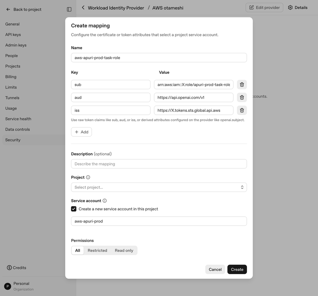Click the Project info icon
318x296 pixels.
tap(88, 177)
